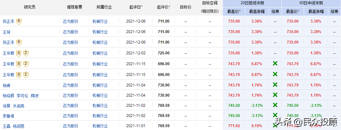Screen dimensions: 341x130
Task: Click the 20日 gain 0.19% in the 王磊 杨润思 row
Action: point(257,126)
